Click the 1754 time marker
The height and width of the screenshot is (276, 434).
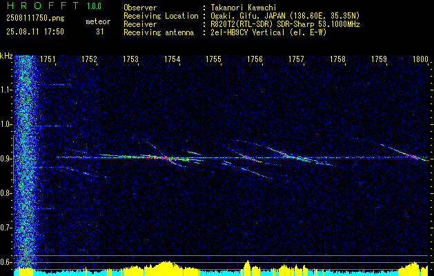pyautogui.click(x=172, y=59)
